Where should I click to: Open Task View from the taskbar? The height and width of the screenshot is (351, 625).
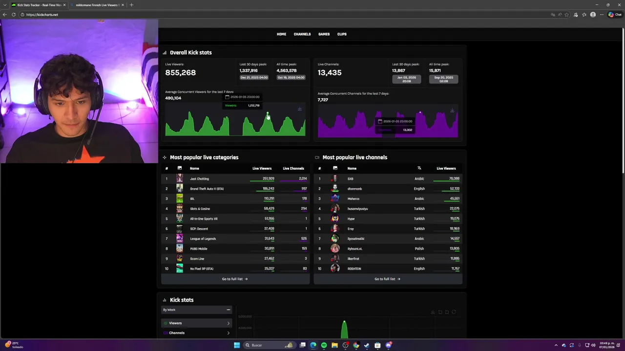303,345
